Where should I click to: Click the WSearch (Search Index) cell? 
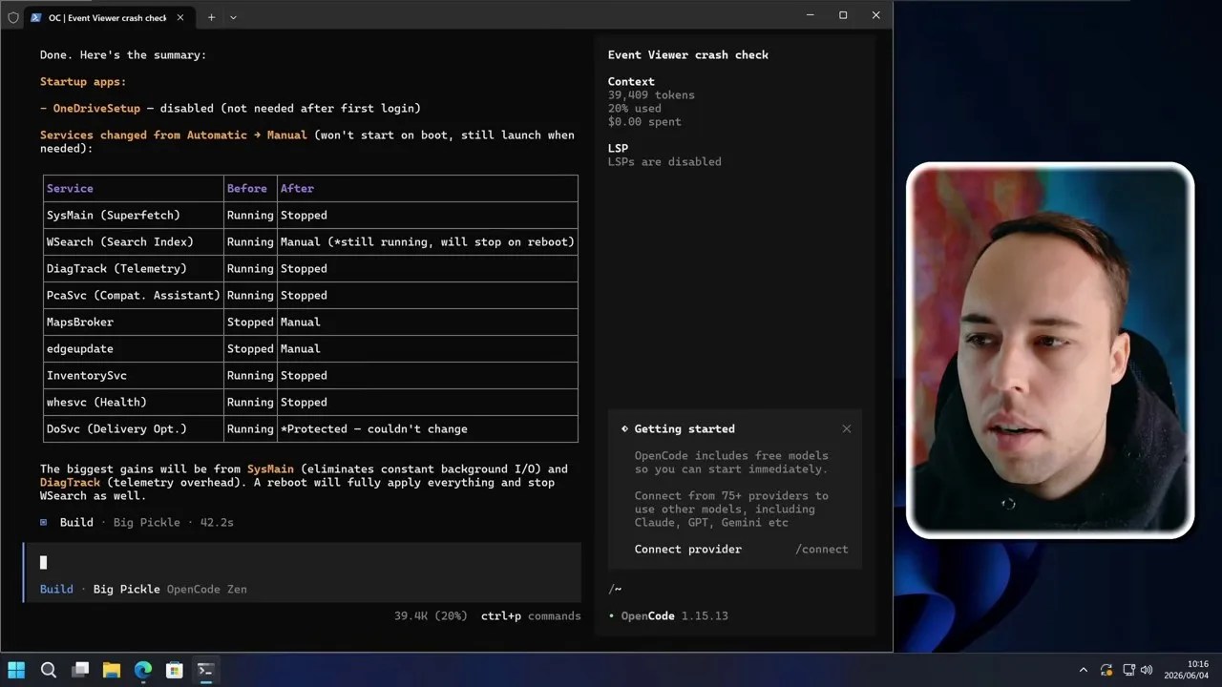pyautogui.click(x=134, y=242)
